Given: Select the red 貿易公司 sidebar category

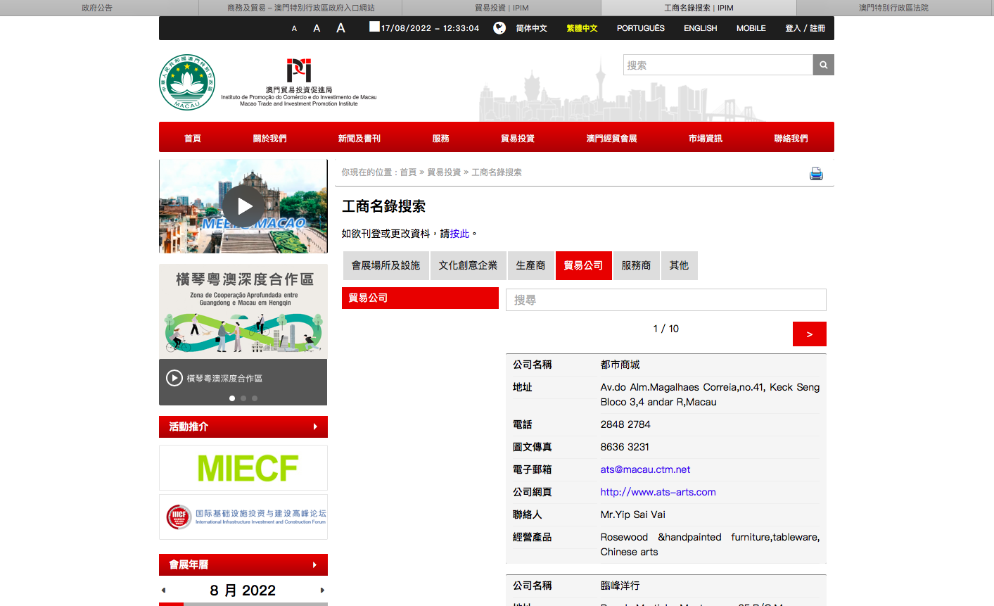Looking at the screenshot, I should coord(420,298).
